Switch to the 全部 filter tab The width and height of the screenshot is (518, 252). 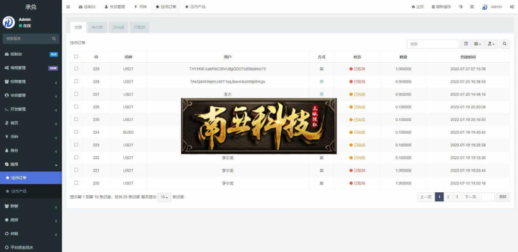[x=78, y=27]
